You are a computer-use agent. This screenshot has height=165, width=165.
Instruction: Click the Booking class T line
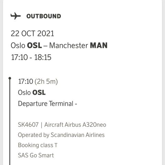click(x=37, y=145)
